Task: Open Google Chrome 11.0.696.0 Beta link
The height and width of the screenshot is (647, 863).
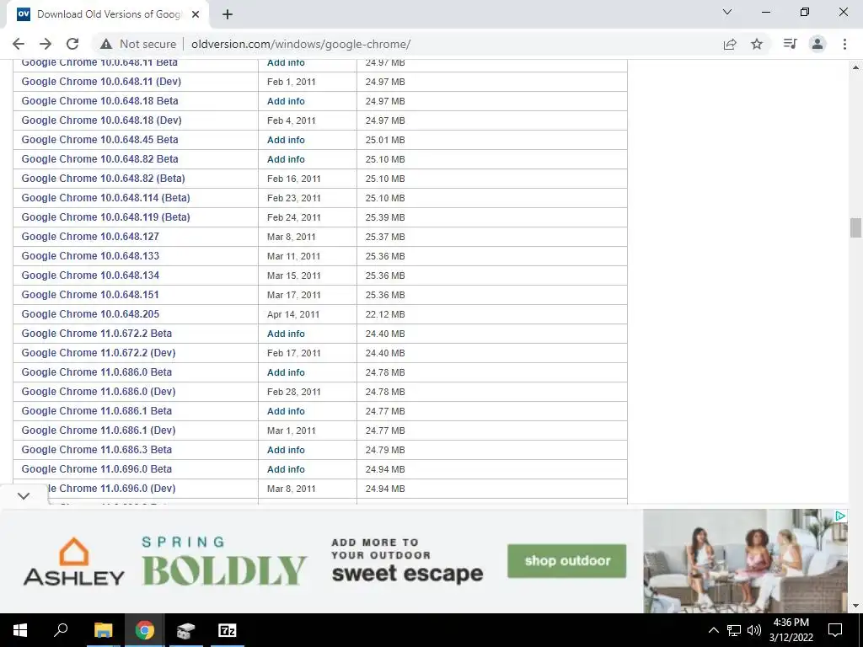Action: 96,468
